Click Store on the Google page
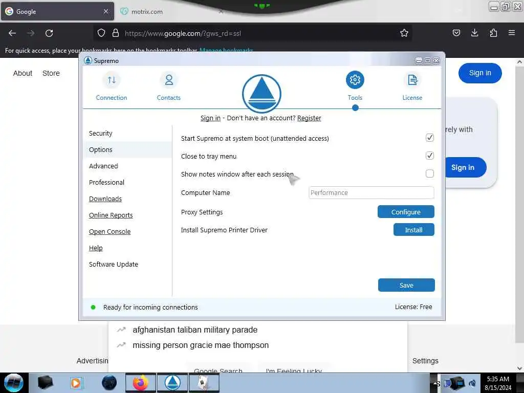 51,73
